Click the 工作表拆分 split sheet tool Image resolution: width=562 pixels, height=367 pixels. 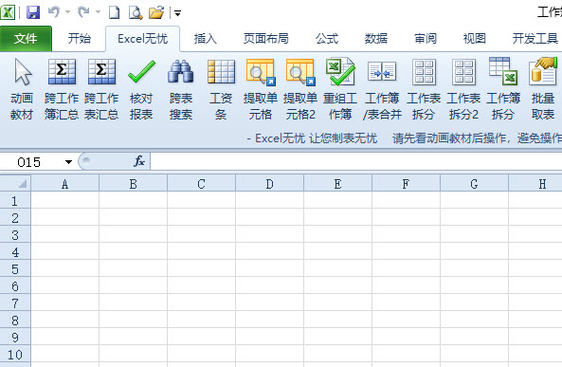(424, 89)
